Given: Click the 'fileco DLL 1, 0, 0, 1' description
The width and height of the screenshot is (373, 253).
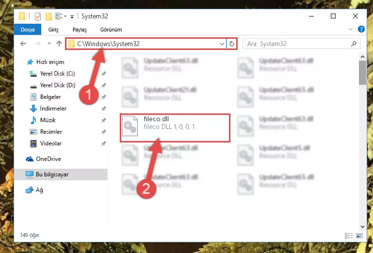Looking at the screenshot, I should (169, 126).
